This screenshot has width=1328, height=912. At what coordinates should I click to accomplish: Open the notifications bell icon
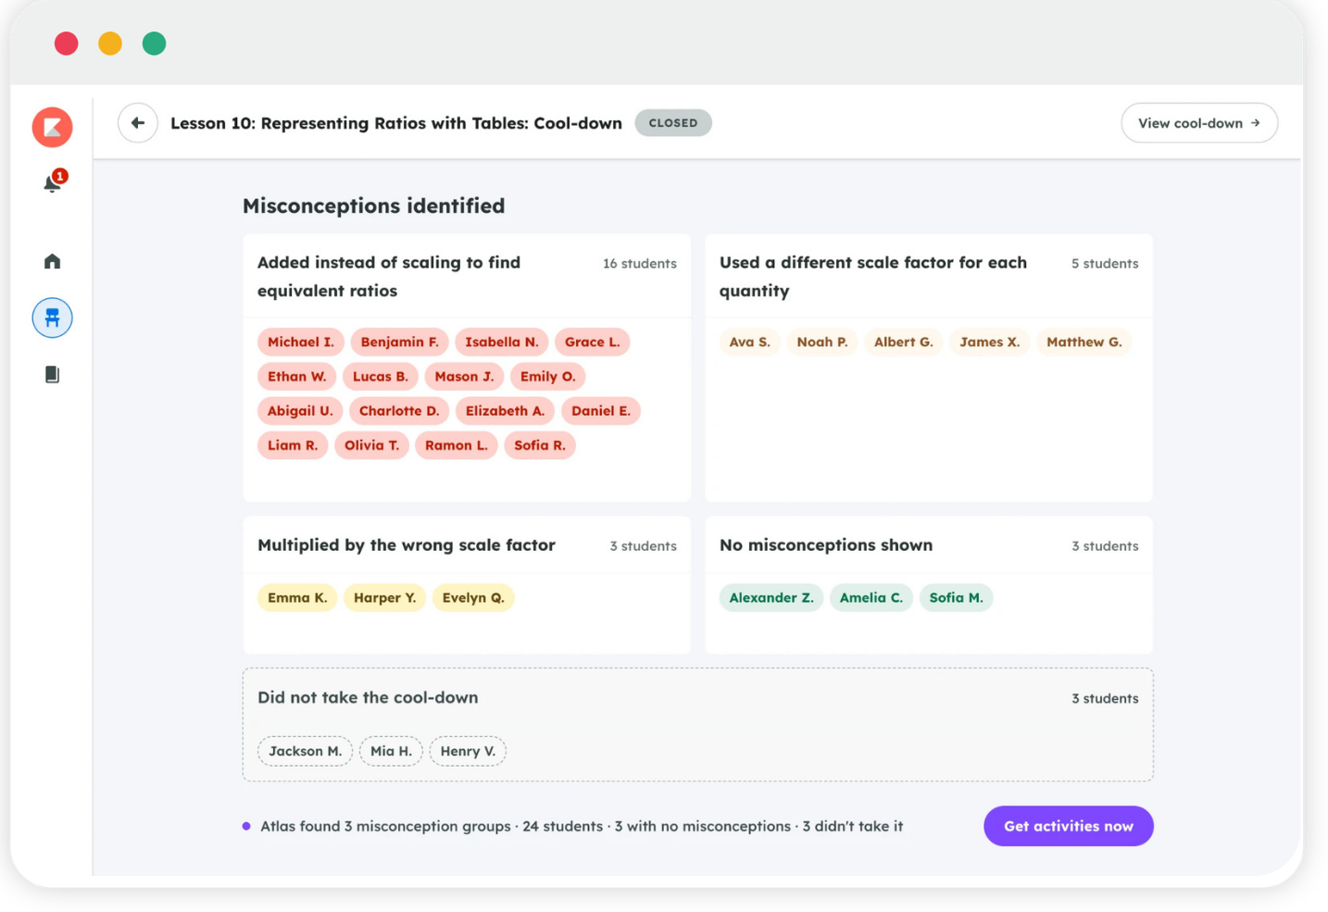[54, 182]
